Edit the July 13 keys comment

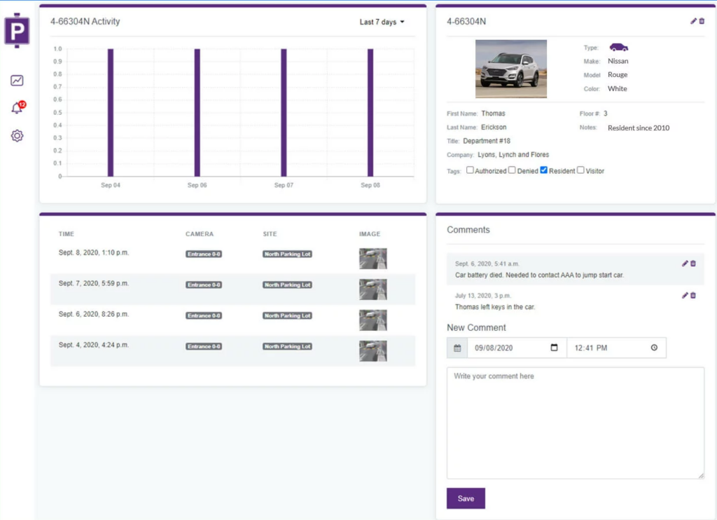685,295
